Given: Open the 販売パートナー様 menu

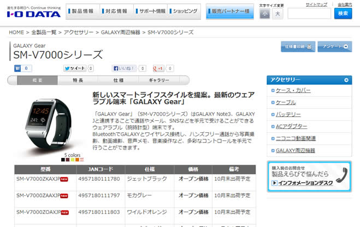Looking at the screenshot, I should (230, 11).
